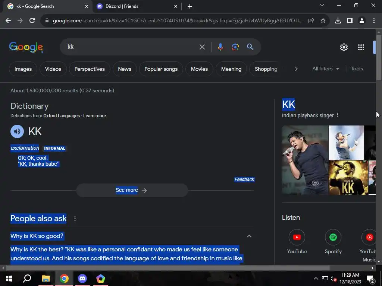Open the Chrome profile icon
The image size is (382, 286).
362,21
